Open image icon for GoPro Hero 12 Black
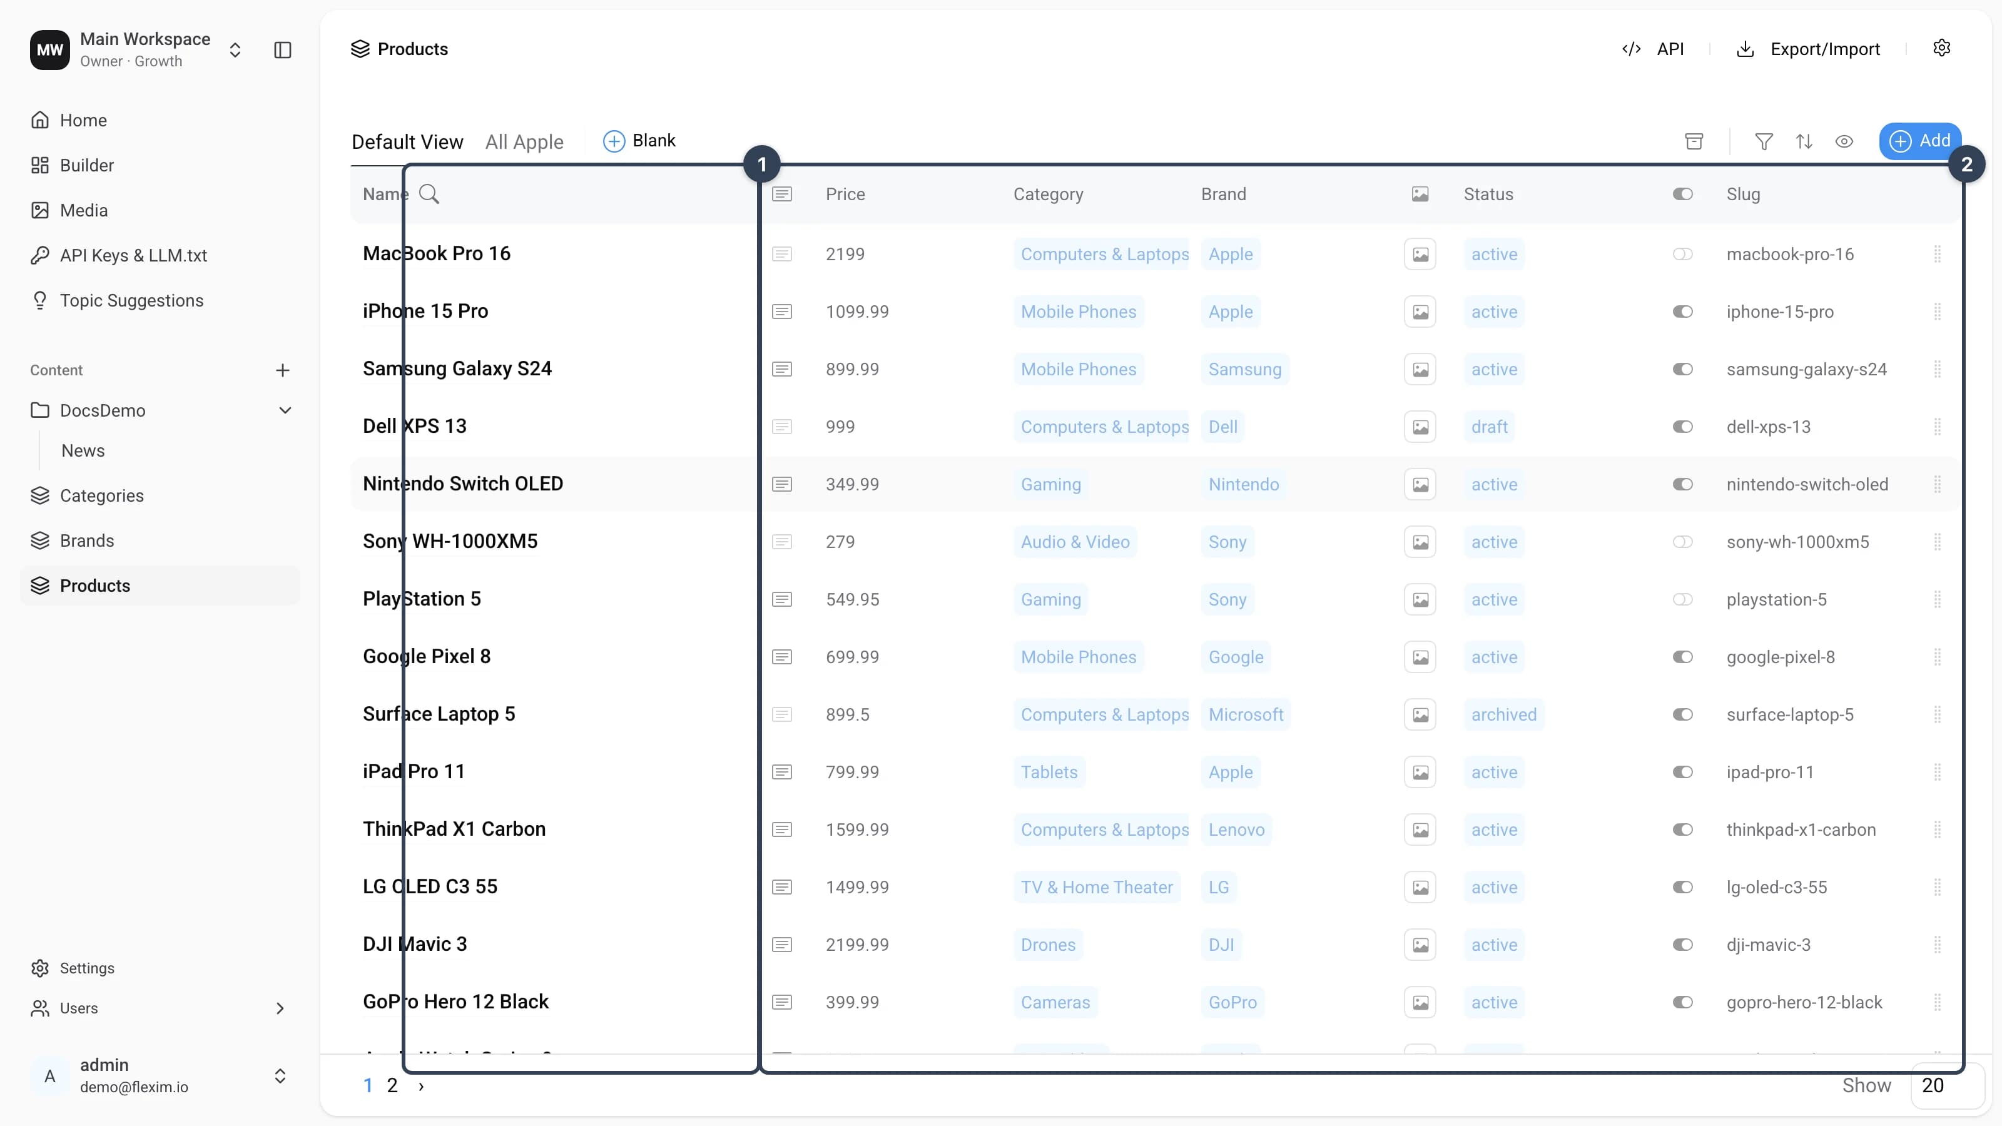The width and height of the screenshot is (2002, 1126). pos(1420,1002)
